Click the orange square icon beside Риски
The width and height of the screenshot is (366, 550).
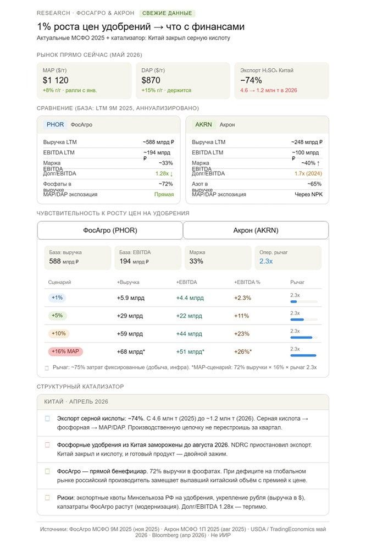(x=47, y=498)
